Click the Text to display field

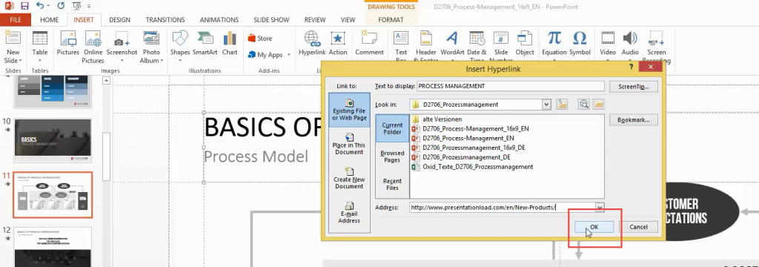(x=510, y=86)
